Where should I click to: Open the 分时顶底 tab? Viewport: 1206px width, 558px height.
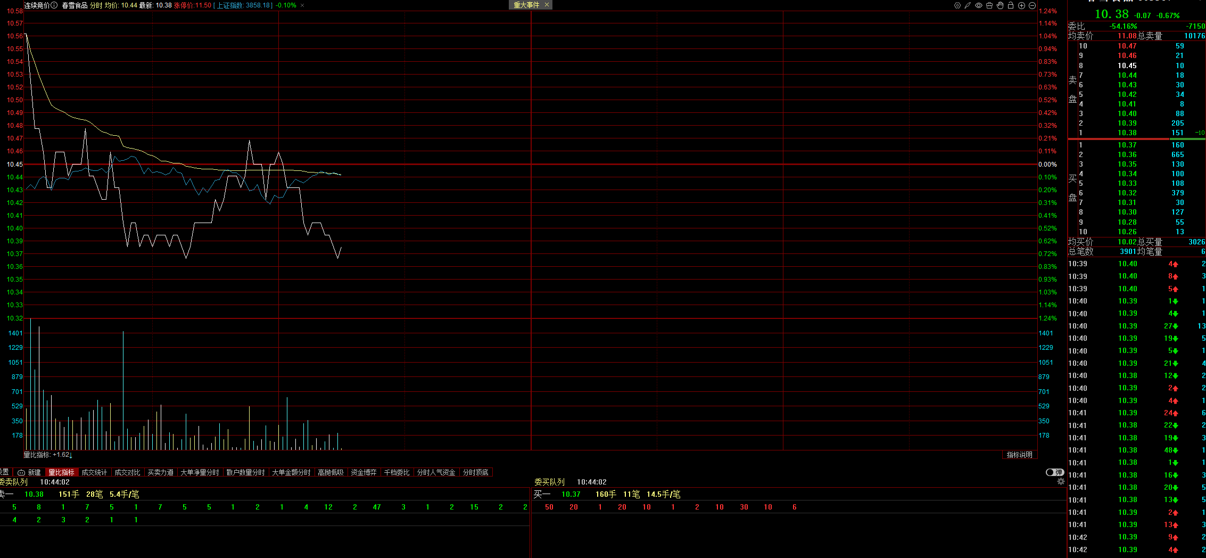475,472
